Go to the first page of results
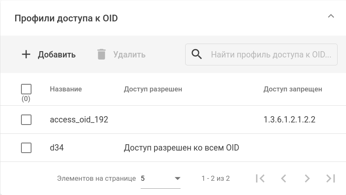The height and width of the screenshot is (195, 346). 260,178
